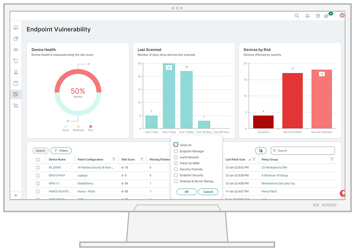Open the Filters button

(x=61, y=151)
